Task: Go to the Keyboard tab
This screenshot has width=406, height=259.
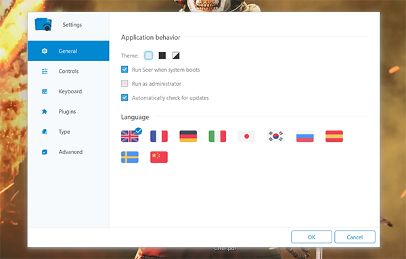Action: point(68,91)
